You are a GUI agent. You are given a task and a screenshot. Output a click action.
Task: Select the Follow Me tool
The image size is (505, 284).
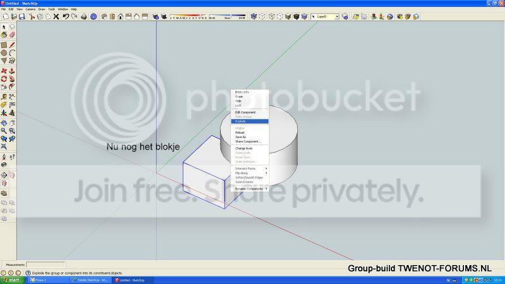pyautogui.click(x=12, y=79)
